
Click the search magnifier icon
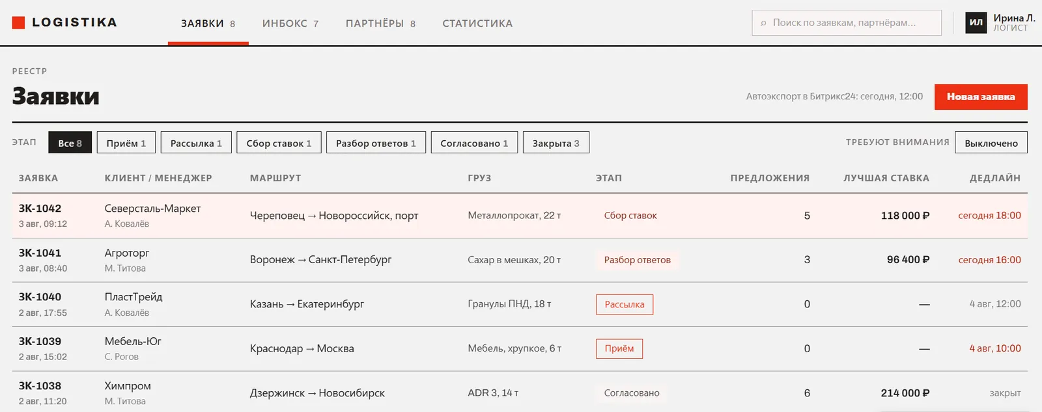(763, 23)
